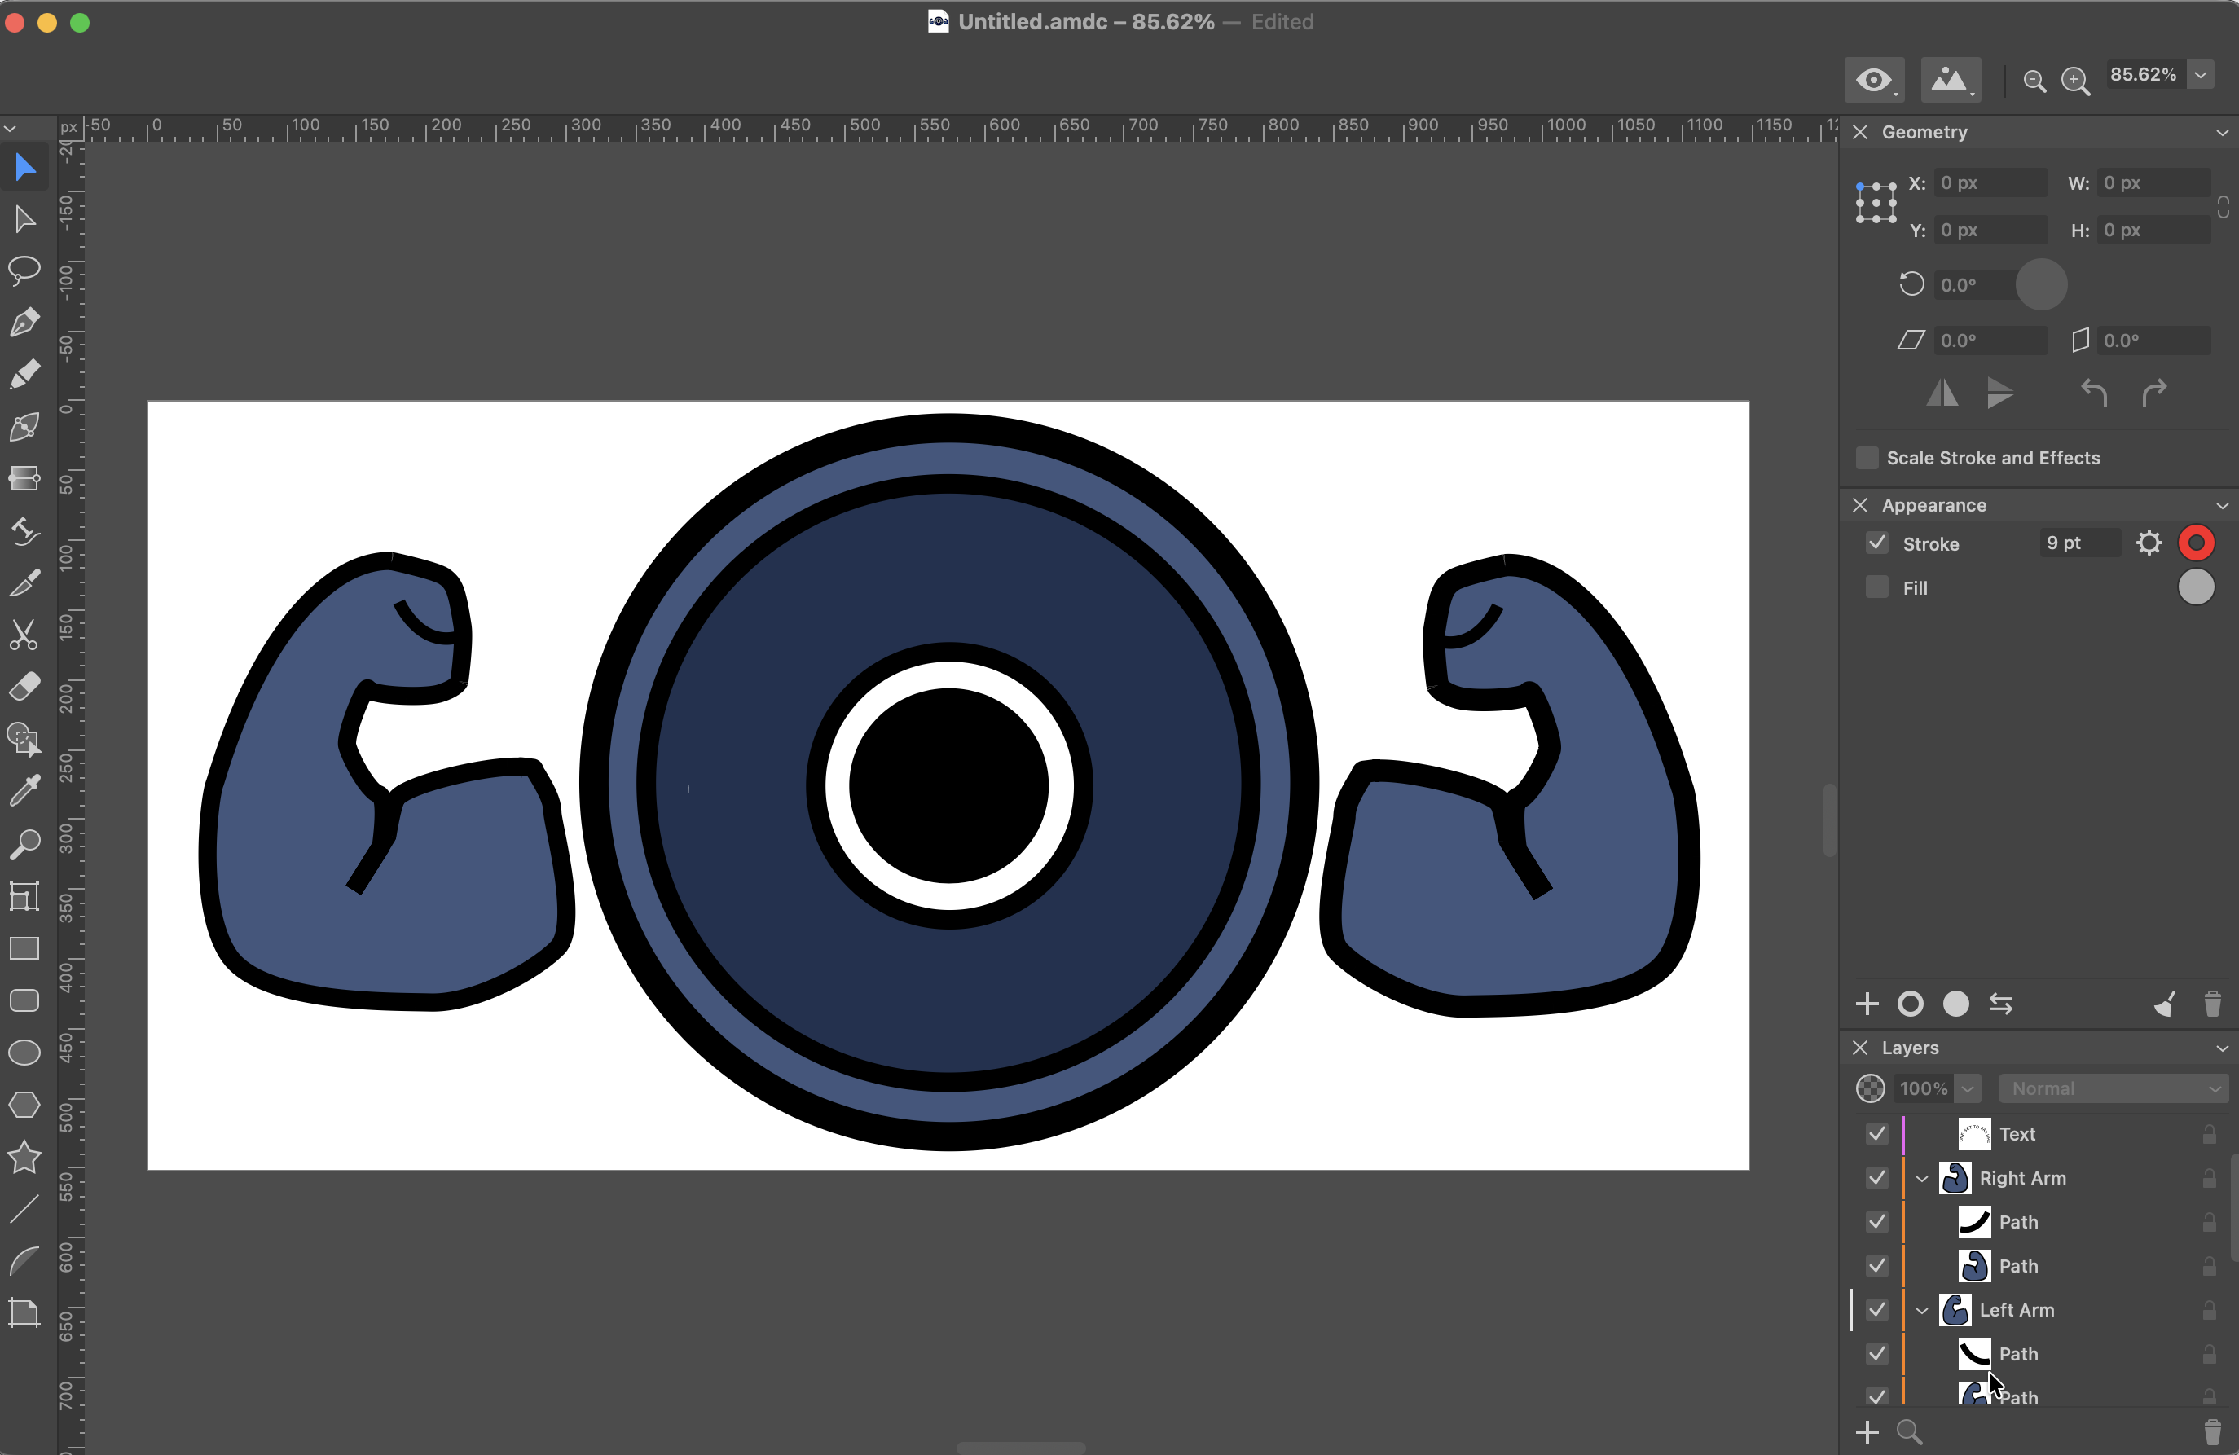Select the Star shape tool
Image resolution: width=2239 pixels, height=1455 pixels.
(x=24, y=1157)
